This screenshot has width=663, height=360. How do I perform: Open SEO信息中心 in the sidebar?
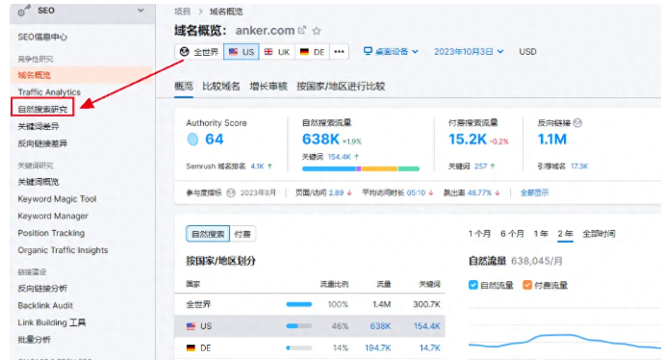[x=42, y=38]
